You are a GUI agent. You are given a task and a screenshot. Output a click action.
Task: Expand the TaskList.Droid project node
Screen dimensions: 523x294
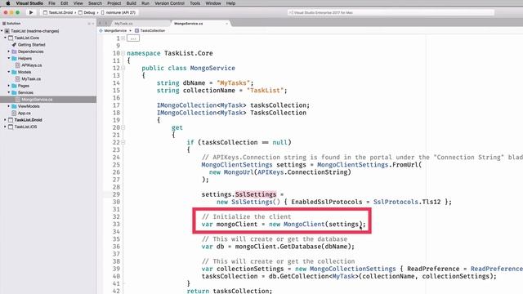6,120
